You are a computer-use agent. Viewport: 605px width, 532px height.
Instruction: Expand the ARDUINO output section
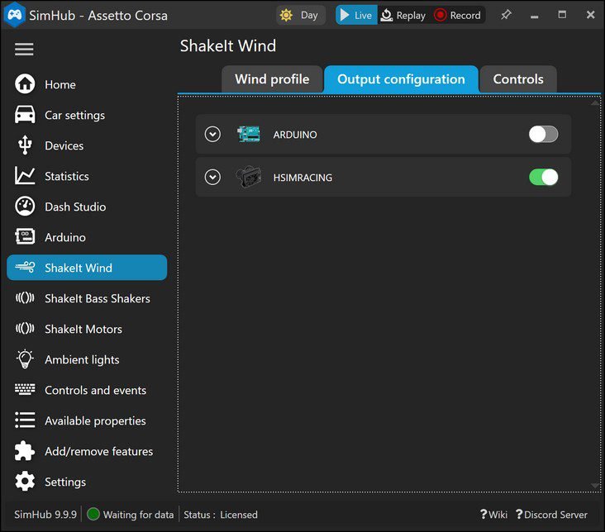(212, 134)
